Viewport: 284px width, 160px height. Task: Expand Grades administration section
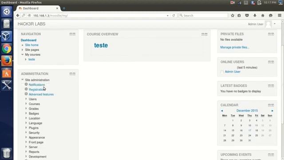[26, 108]
